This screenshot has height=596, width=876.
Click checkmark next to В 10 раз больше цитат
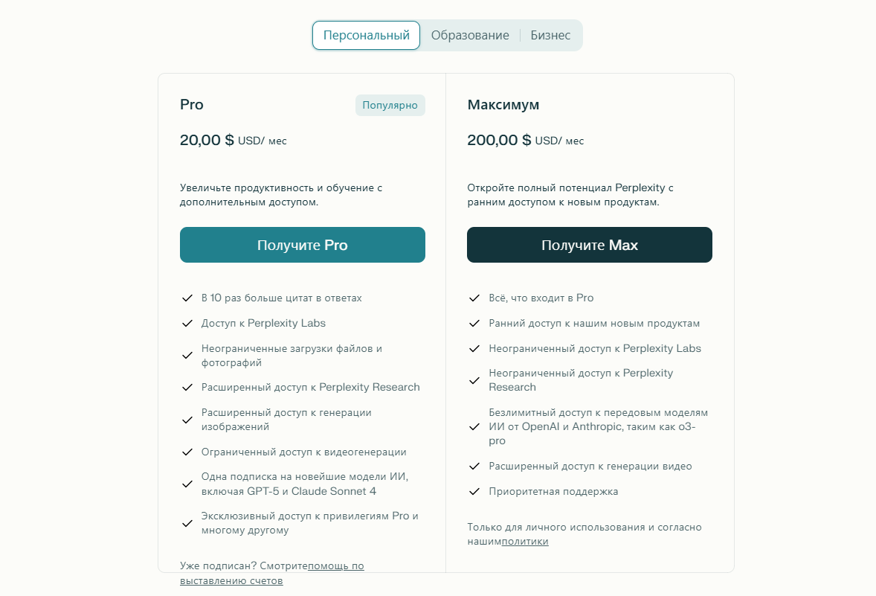[187, 298]
